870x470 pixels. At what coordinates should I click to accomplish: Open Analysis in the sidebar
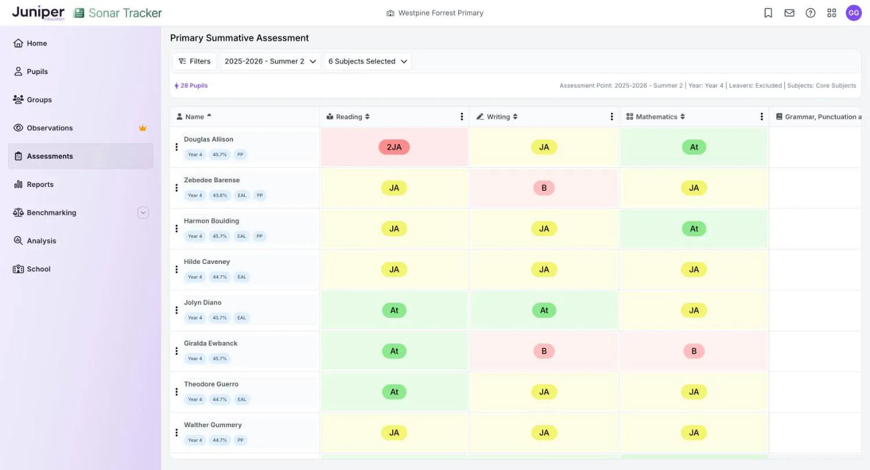(x=80, y=241)
